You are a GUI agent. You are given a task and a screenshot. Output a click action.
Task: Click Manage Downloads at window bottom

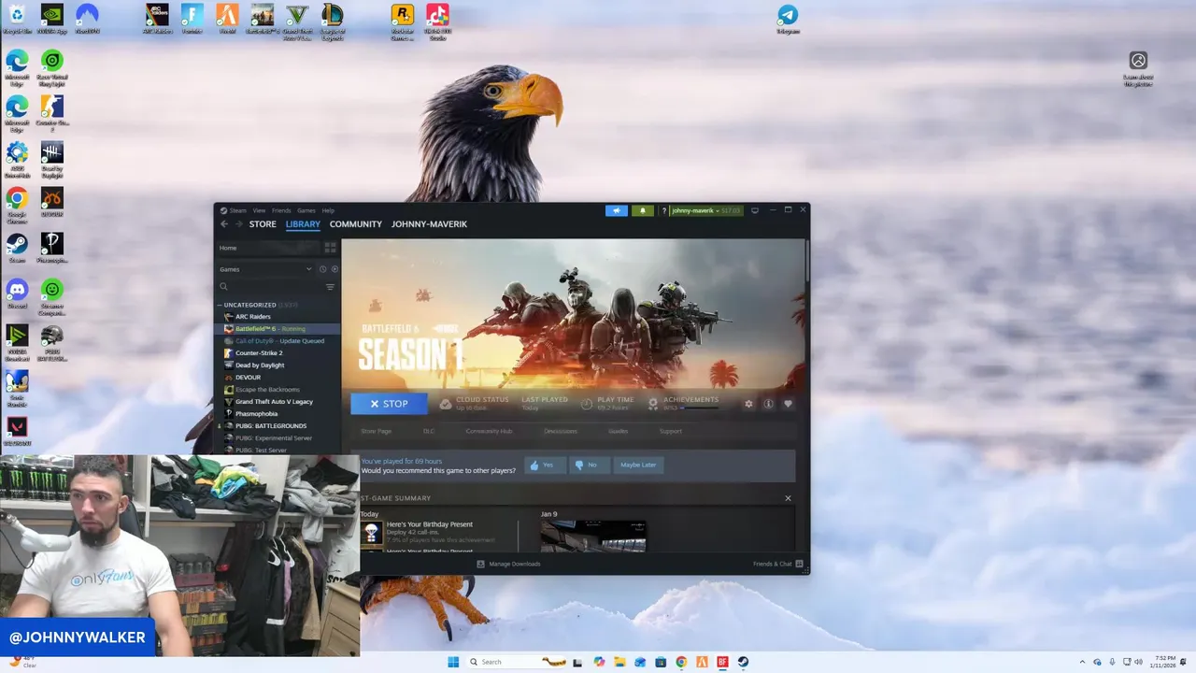click(x=509, y=564)
